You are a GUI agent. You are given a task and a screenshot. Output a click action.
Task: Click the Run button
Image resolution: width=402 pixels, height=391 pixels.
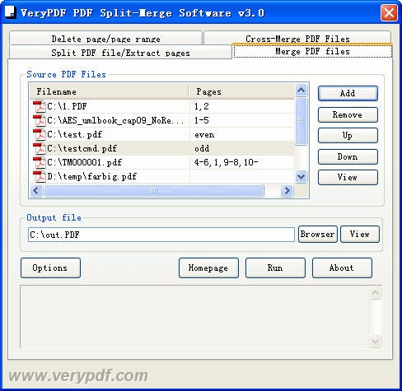tap(275, 268)
